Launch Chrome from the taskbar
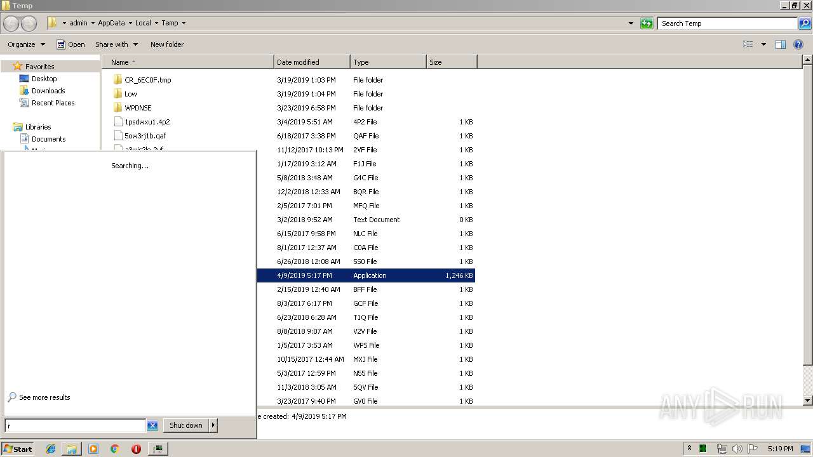Viewport: 813px width, 457px height. 114,449
